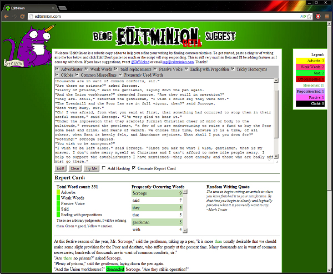Toggle the Frequently Used Words checkbox
The image size is (333, 274).
pos(120,74)
